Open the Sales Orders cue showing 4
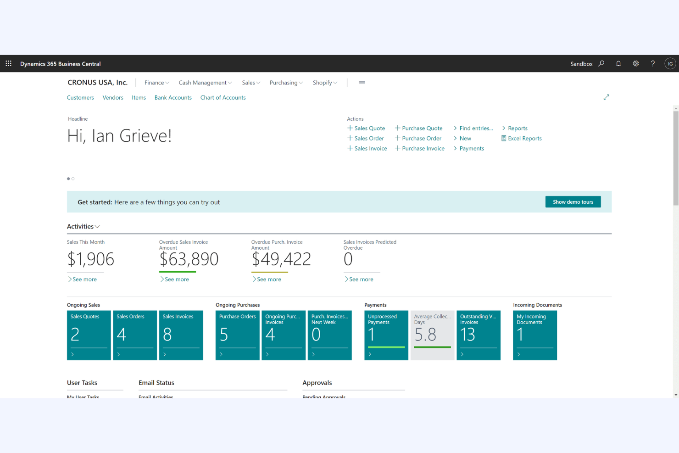 [134, 335]
